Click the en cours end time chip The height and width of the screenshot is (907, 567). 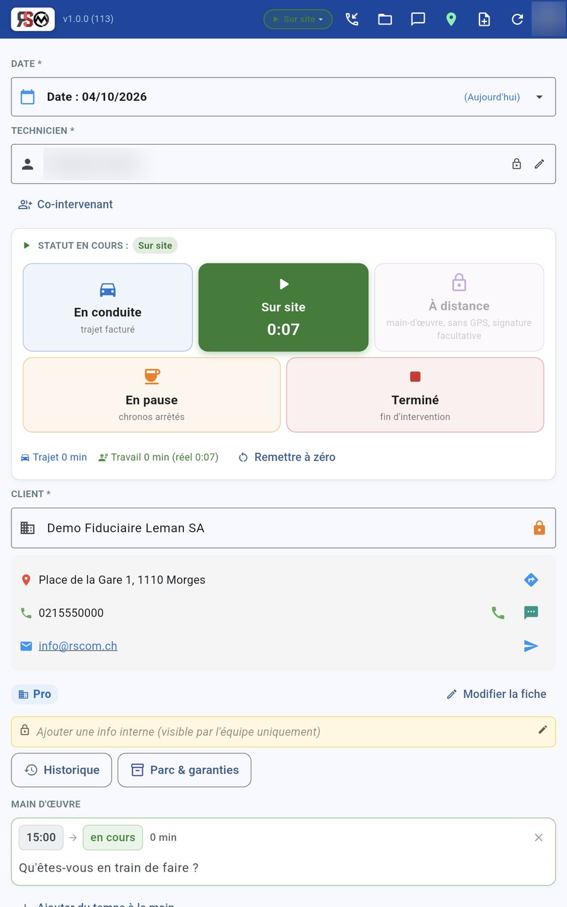click(x=113, y=838)
